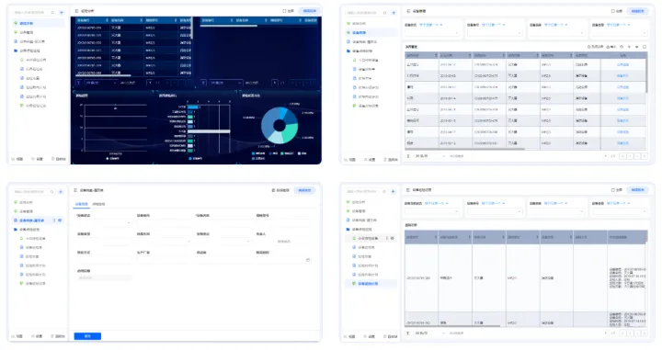The width and height of the screenshot is (662, 350).
Task: Open the first dropdown field in the form's top row
Action: pyautogui.click(x=104, y=222)
